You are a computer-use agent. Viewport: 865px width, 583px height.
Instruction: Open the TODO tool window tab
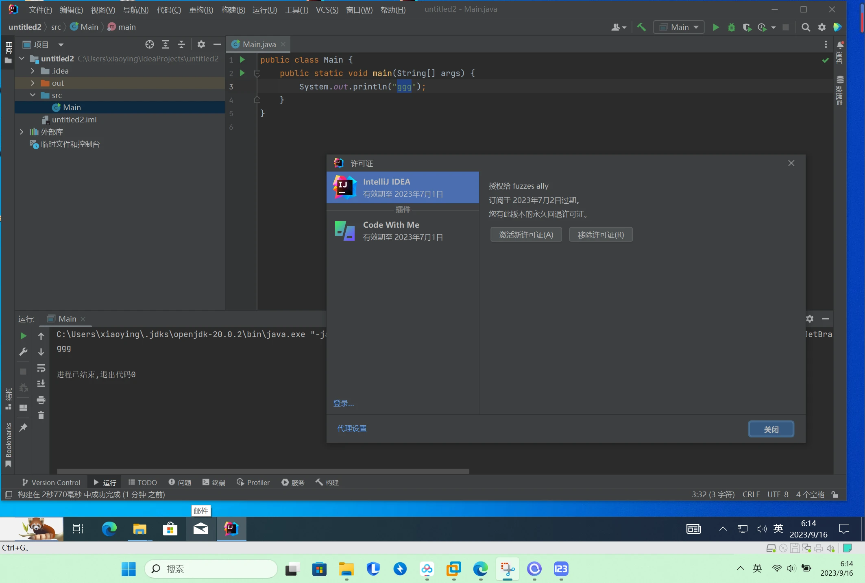pos(143,482)
